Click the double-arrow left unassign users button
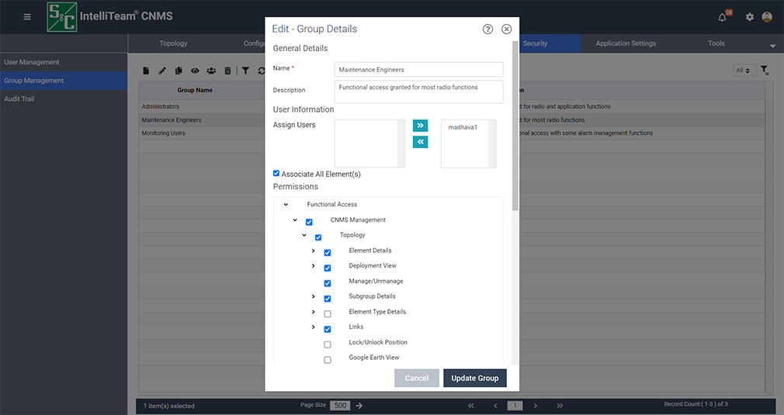The image size is (784, 415). point(420,142)
